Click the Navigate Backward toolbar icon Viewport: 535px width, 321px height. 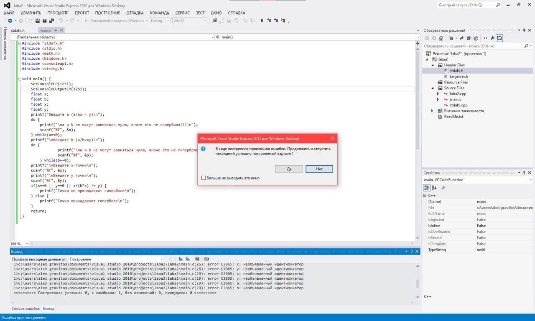(x=10, y=20)
